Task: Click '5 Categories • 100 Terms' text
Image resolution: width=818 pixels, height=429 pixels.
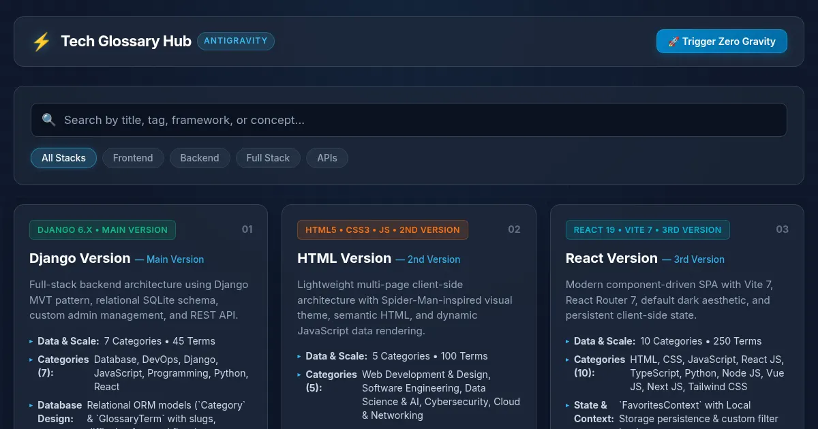Action: (x=430, y=356)
